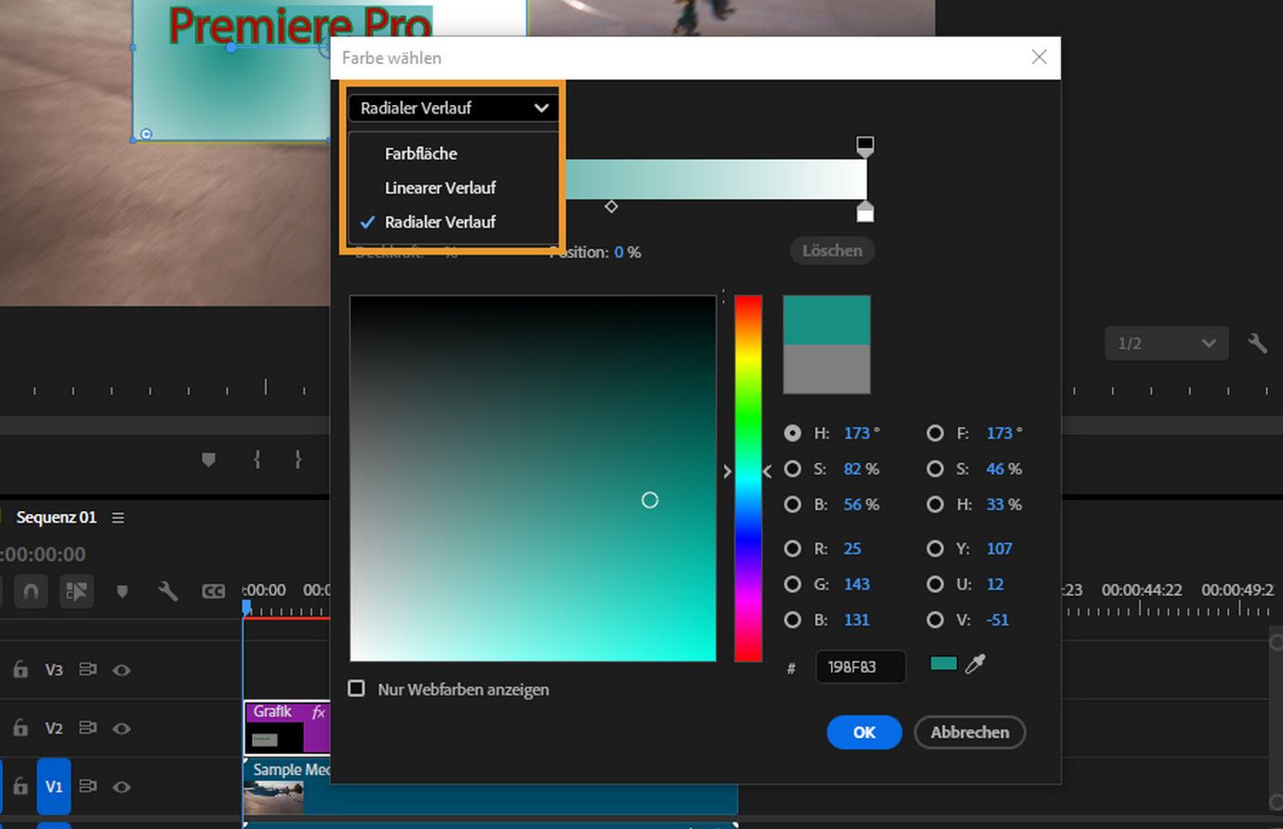The height and width of the screenshot is (829, 1283).
Task: Select the S radio button beside 46 %
Action: tap(935, 469)
